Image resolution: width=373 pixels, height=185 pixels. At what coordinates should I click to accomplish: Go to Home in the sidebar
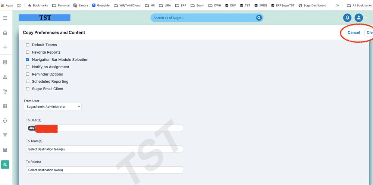click(x=5, y=33)
